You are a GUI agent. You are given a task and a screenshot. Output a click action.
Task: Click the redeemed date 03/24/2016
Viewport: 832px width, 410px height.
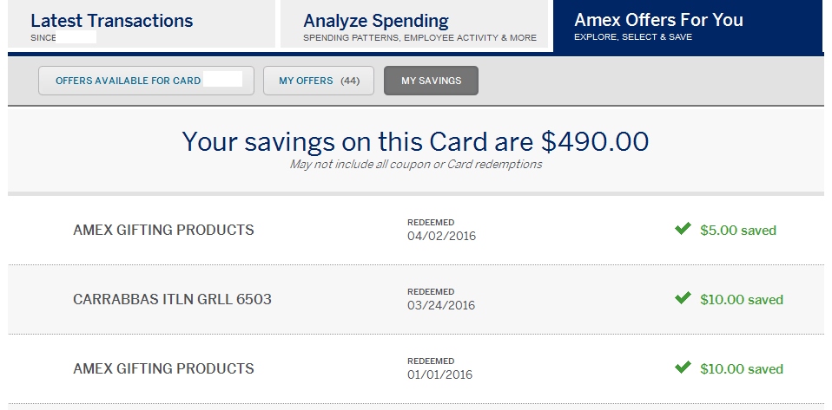point(441,305)
